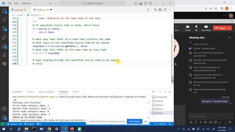Click Stop sharing in screen-share banner
This screenshot has height=132, width=235.
pos(134,121)
